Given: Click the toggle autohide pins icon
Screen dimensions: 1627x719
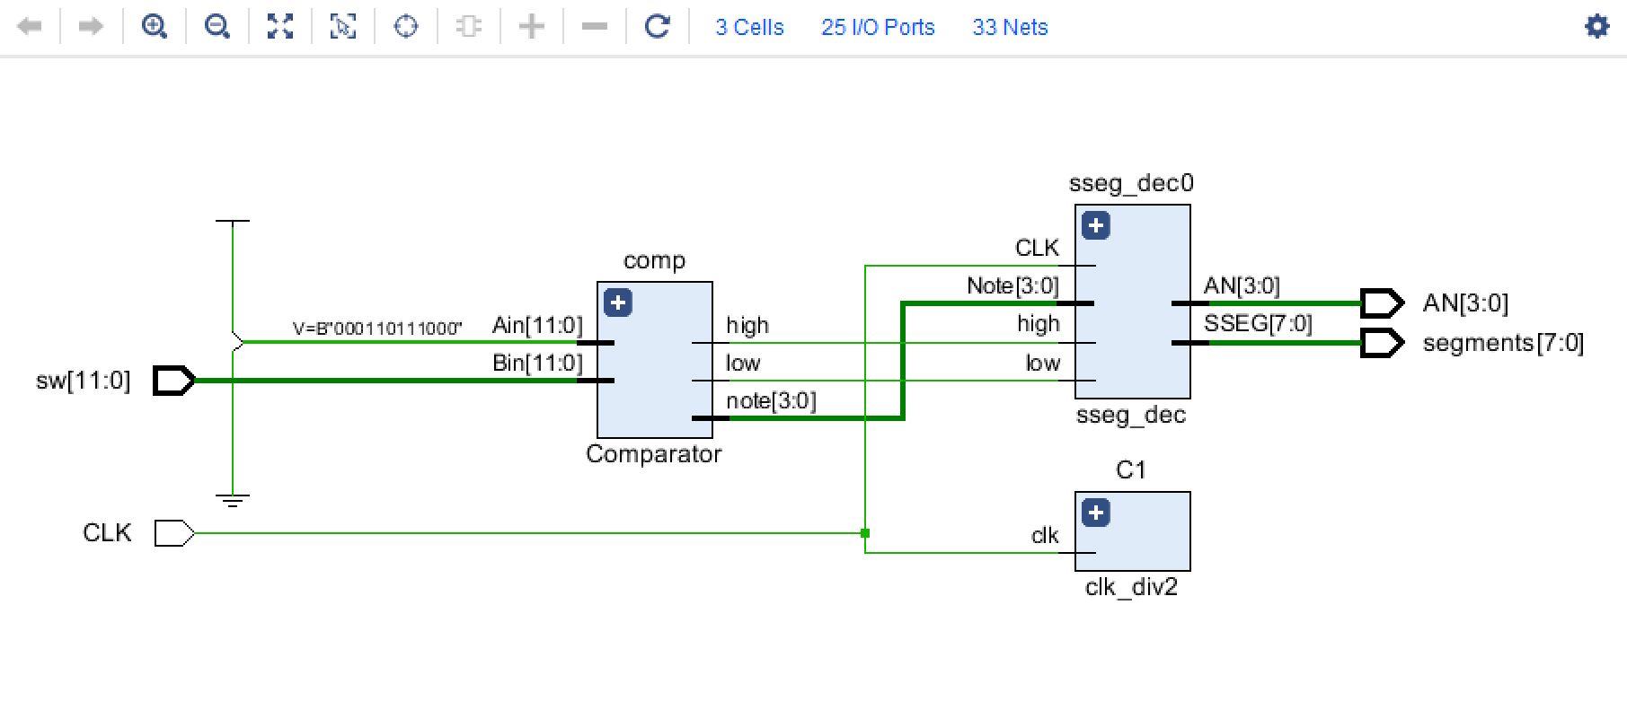Looking at the screenshot, I should click(x=469, y=27).
